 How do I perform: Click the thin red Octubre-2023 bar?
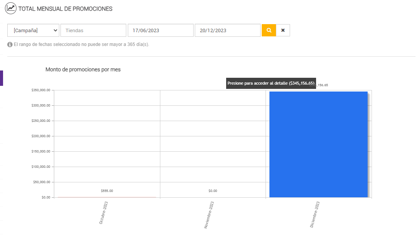[x=107, y=197]
